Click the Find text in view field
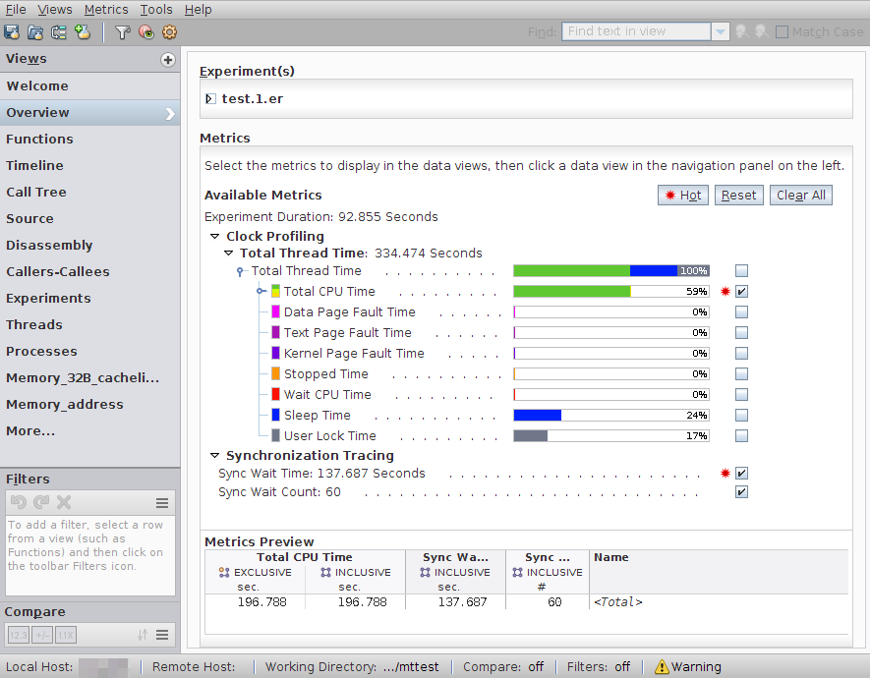 pyautogui.click(x=636, y=31)
